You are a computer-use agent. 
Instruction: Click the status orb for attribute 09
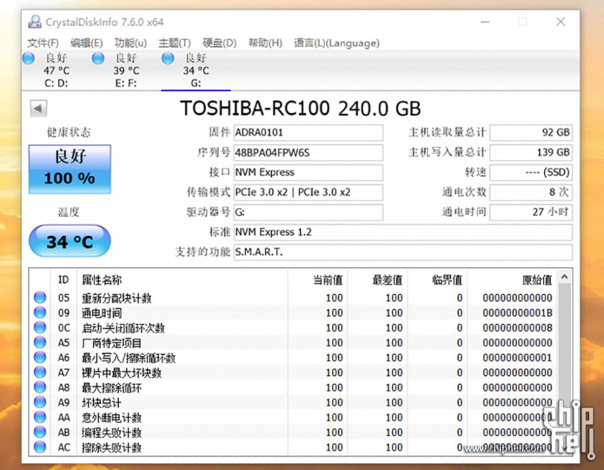[39, 312]
